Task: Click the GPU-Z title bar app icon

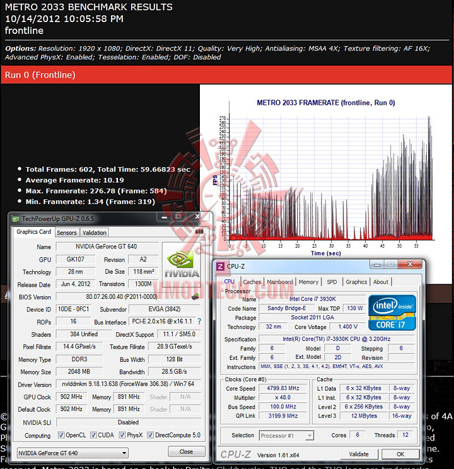Action: tap(16, 219)
